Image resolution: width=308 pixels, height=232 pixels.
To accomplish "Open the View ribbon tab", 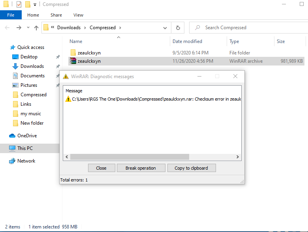I will [78, 15].
